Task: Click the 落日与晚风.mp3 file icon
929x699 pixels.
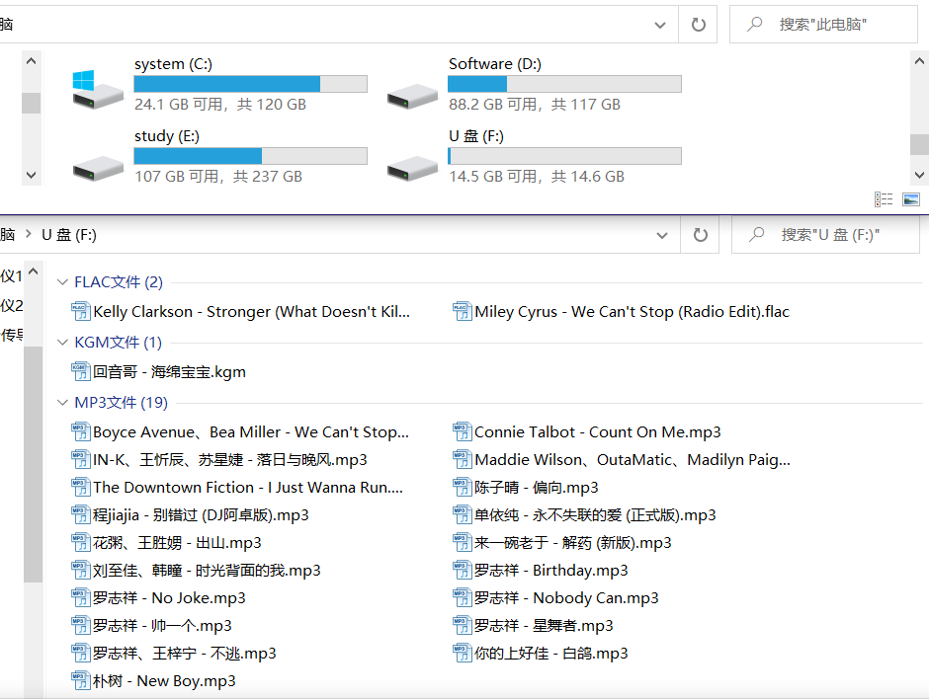Action: click(81, 460)
